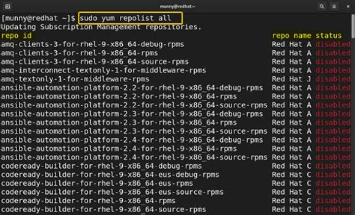Screen dimensions: 355x215
Task: Click the amq-clients-3-for-rhel-9-x86_64-debug-rpms line
Action: (93, 44)
